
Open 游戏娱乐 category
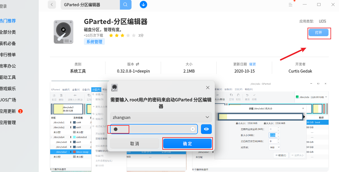(x=8, y=89)
